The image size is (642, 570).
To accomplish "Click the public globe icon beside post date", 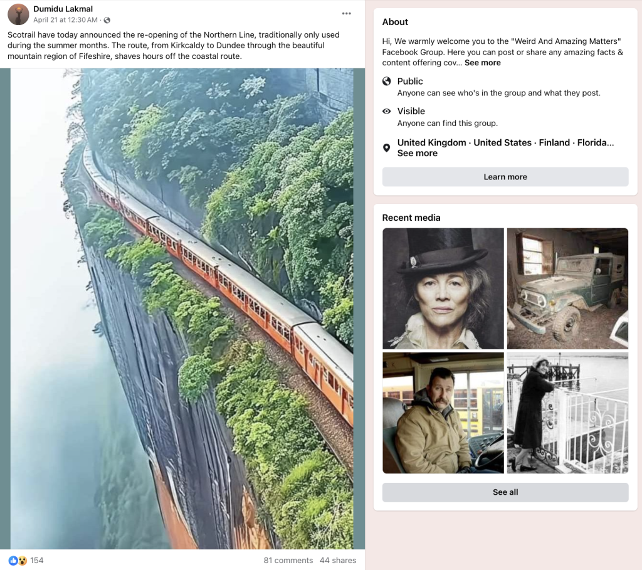I will (x=107, y=20).
